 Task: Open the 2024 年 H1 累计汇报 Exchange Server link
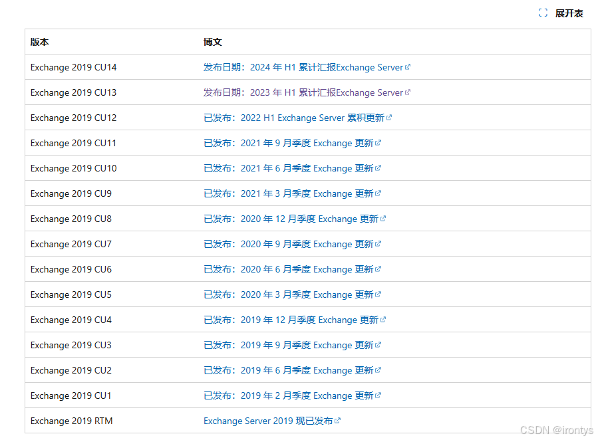tap(307, 67)
